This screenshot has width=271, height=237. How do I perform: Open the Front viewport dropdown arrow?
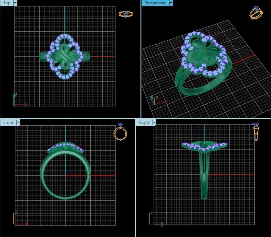tap(18, 122)
